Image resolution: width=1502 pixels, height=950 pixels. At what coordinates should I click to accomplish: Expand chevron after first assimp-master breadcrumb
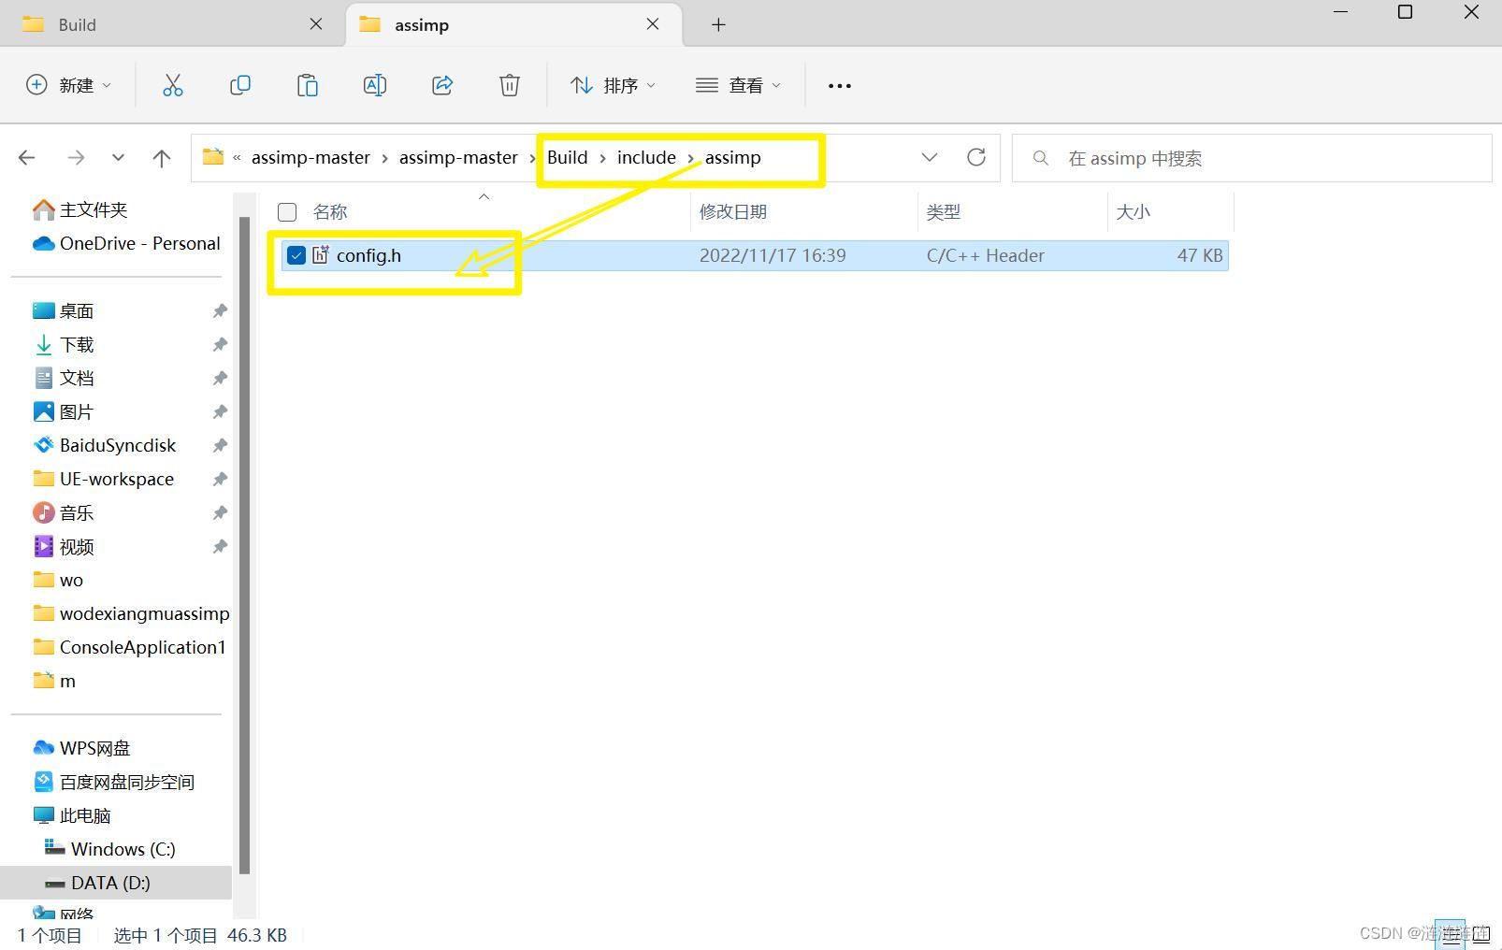point(384,158)
